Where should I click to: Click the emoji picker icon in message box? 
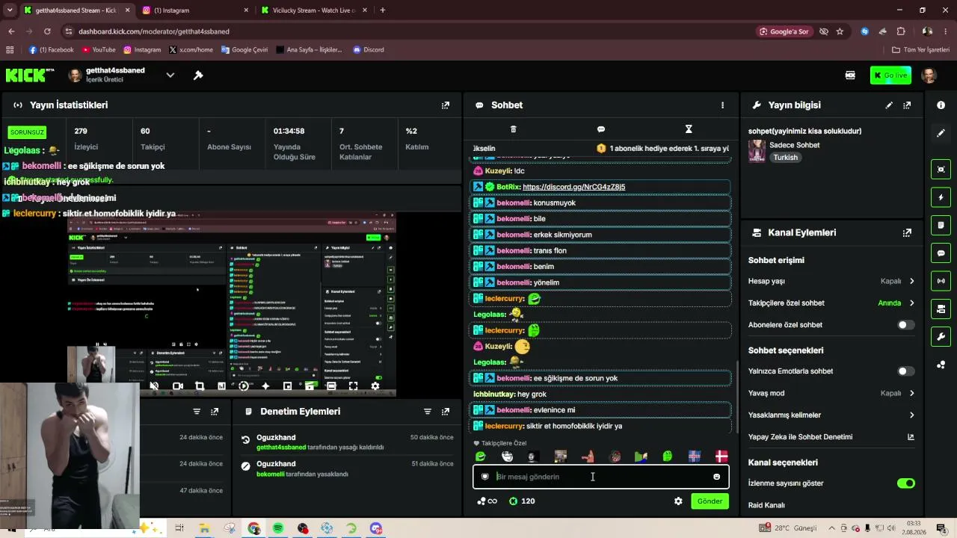(716, 477)
